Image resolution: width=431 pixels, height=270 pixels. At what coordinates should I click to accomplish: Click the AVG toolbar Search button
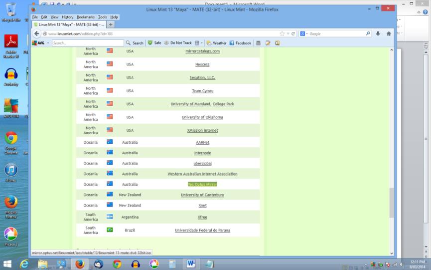[135, 43]
